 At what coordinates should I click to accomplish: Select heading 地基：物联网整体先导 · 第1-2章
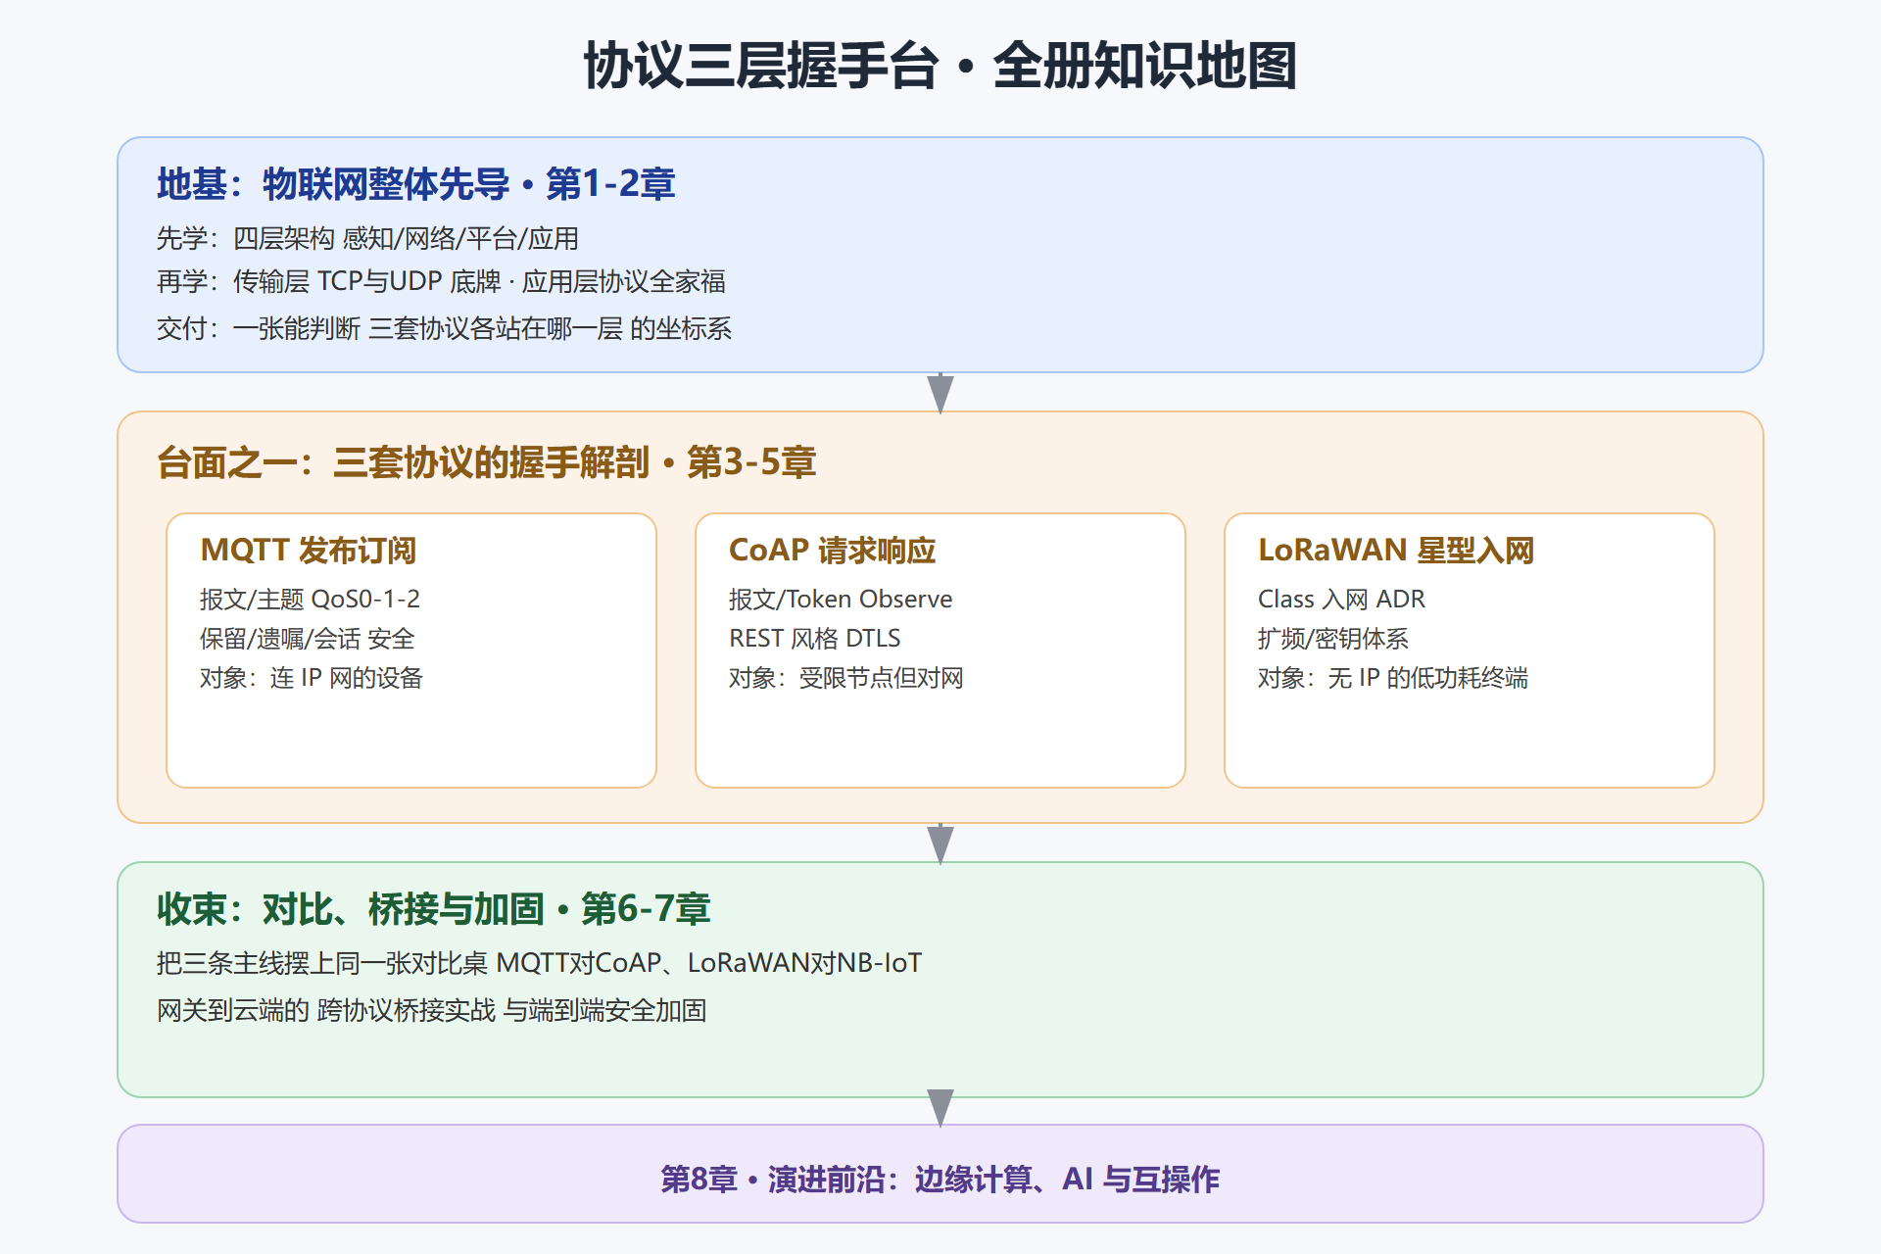pos(416,184)
